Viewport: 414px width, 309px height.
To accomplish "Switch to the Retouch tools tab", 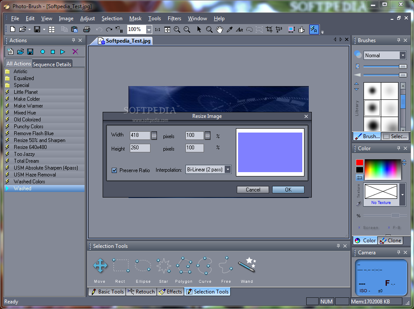I will (x=141, y=292).
